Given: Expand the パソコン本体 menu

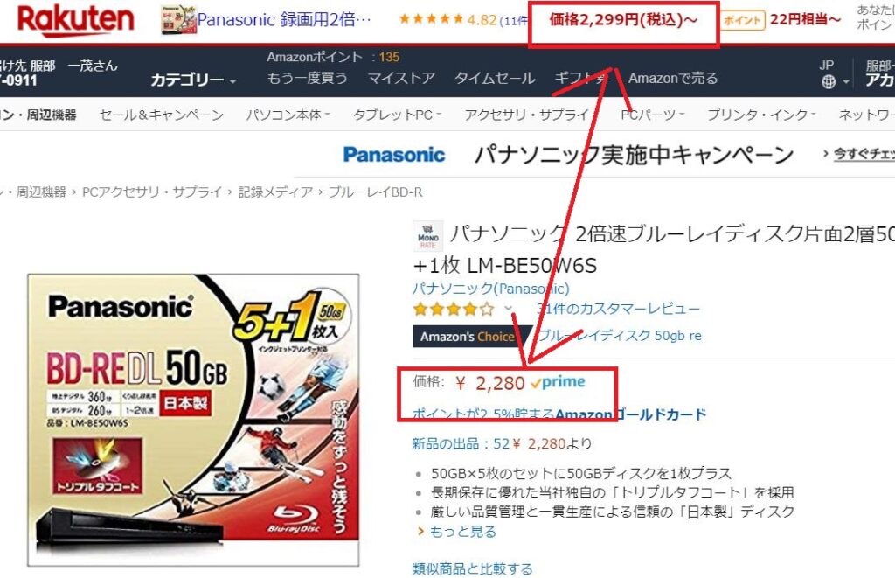Looking at the screenshot, I should (x=288, y=115).
